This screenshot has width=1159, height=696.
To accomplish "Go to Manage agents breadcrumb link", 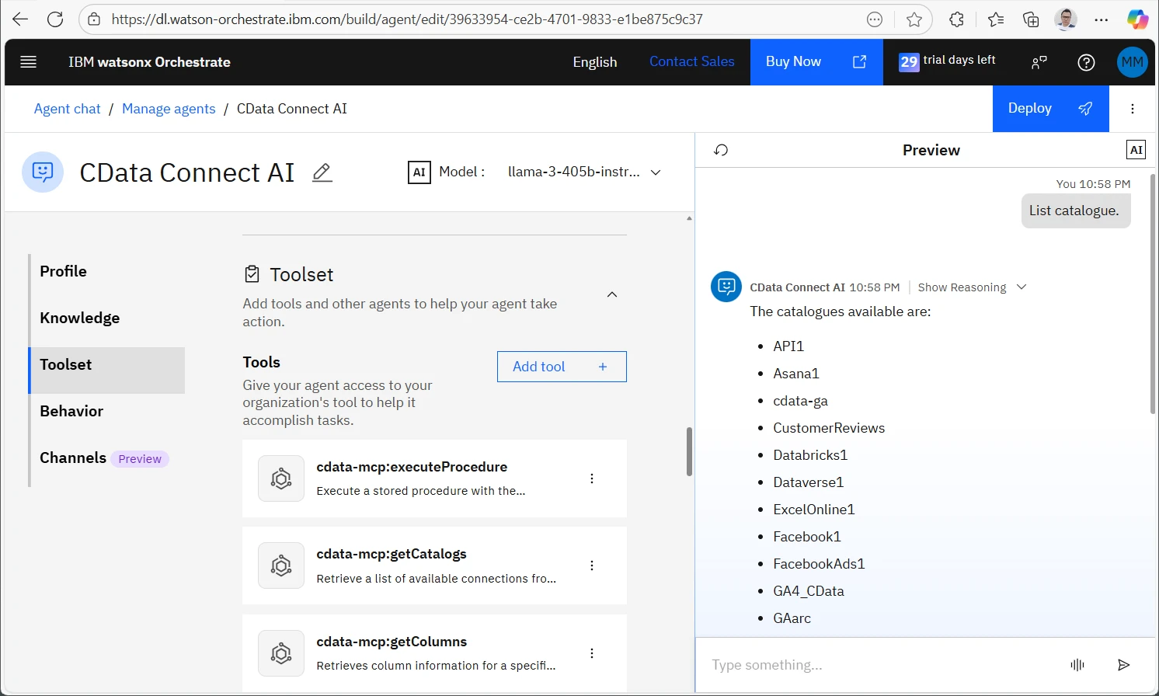I will [169, 109].
